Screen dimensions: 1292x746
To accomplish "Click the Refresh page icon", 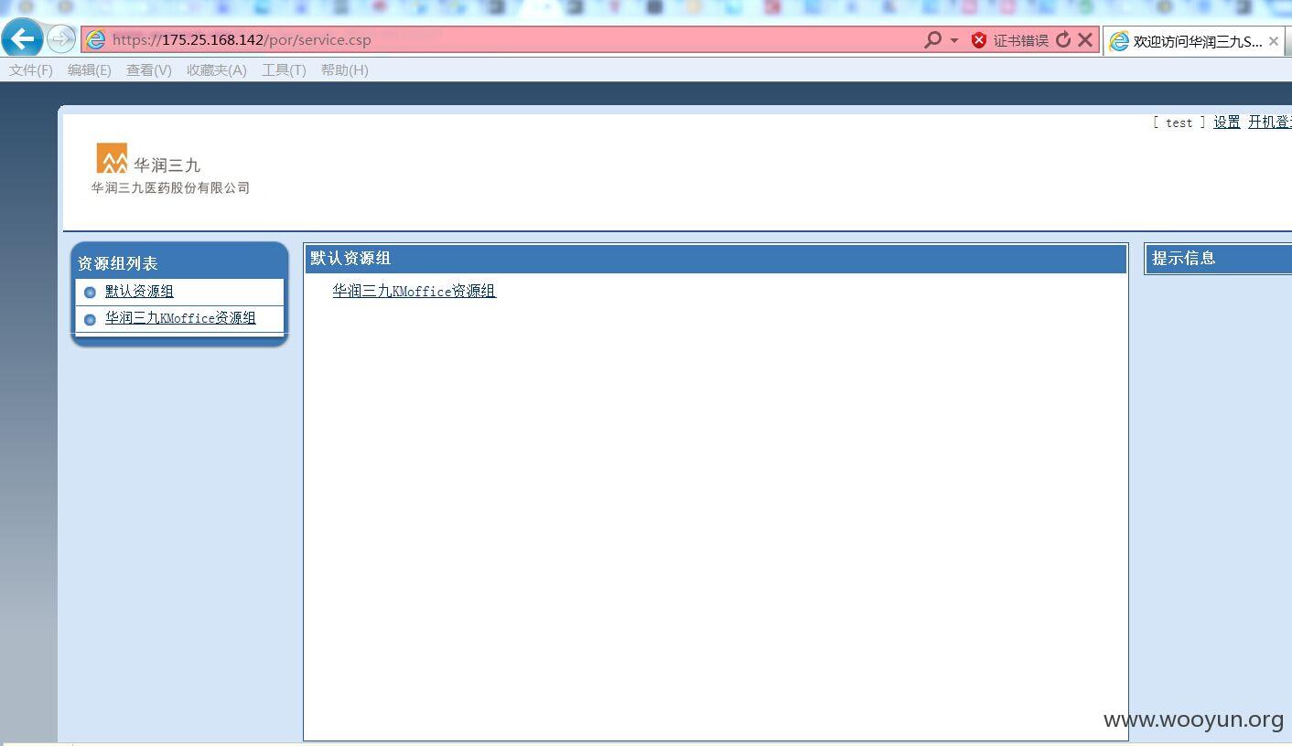I will coord(1062,40).
